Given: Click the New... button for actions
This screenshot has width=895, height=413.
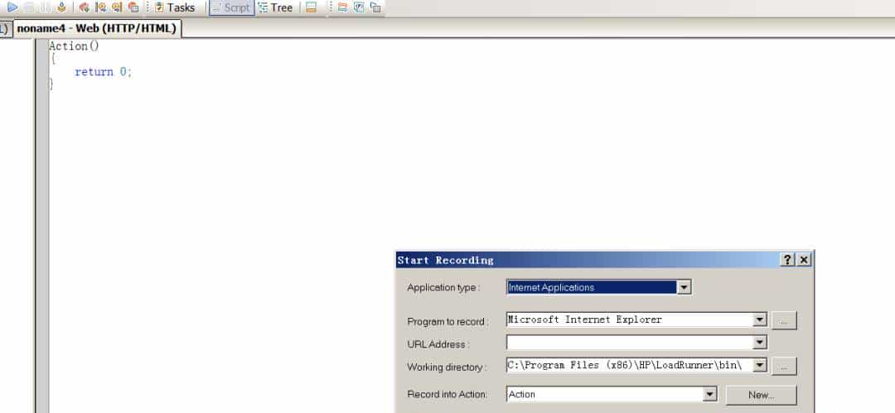Looking at the screenshot, I should coord(761,395).
